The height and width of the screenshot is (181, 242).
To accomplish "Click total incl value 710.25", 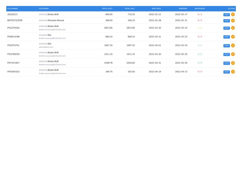I will point(131,14).
